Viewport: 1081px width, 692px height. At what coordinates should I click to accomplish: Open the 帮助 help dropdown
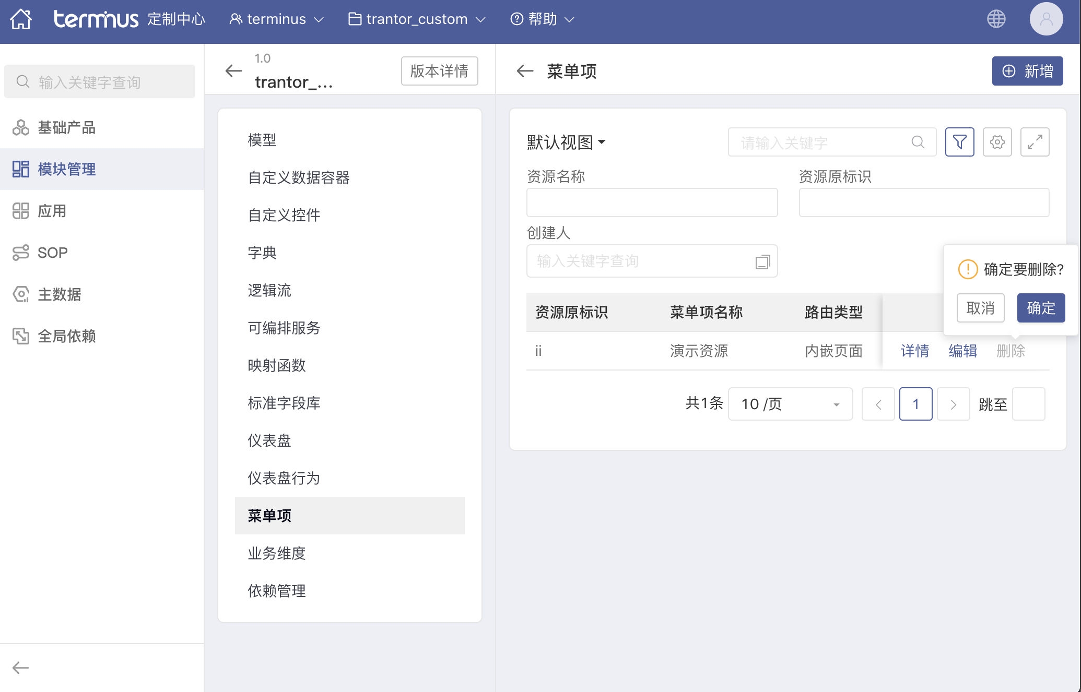coord(542,19)
